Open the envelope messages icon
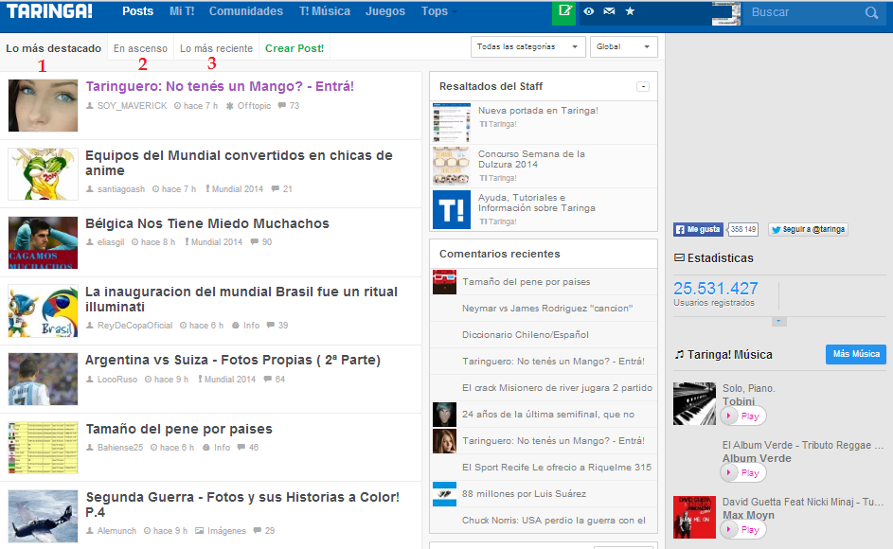The image size is (893, 549). (609, 11)
